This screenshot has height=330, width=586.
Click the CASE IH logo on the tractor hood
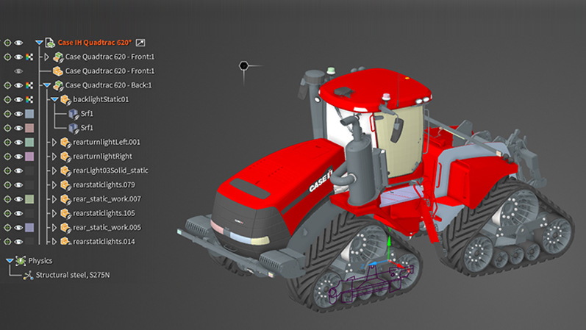click(x=321, y=181)
